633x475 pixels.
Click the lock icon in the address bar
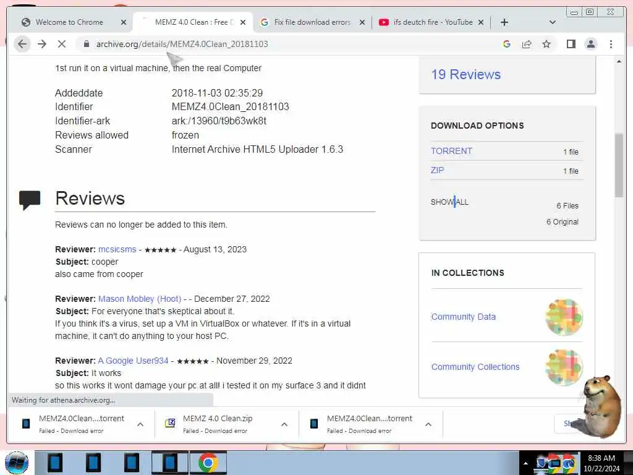[86, 44]
